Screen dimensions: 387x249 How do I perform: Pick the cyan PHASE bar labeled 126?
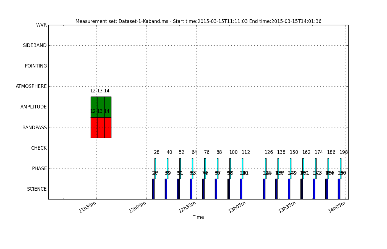click(x=266, y=168)
